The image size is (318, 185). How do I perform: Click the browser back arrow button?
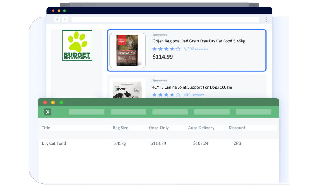[57, 19]
